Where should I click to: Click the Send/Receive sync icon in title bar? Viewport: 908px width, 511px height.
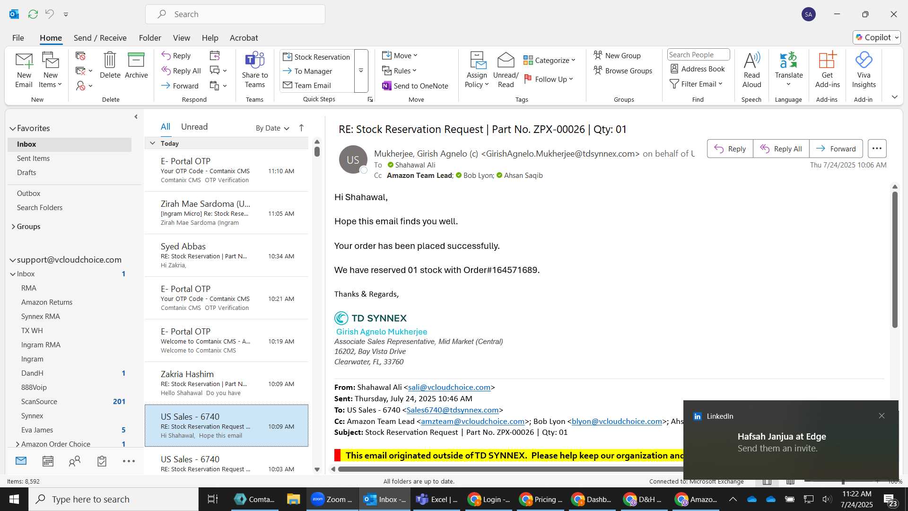[x=33, y=14]
